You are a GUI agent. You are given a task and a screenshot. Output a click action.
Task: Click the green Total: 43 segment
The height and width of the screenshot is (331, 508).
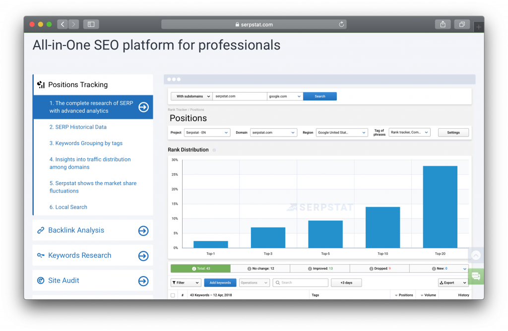pyautogui.click(x=200, y=269)
